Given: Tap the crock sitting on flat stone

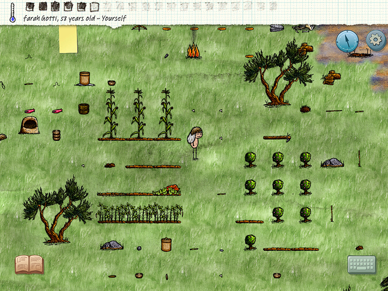Looking at the screenshot, I should pyautogui.click(x=84, y=79).
